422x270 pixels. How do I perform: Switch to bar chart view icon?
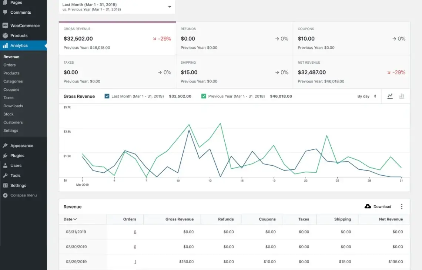[x=402, y=96]
